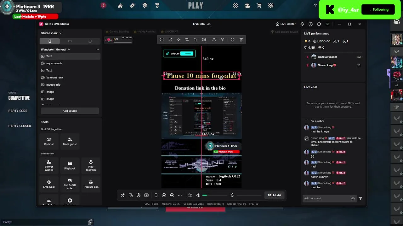Click the flip horizontal icon in canvas toolbar
The image size is (403, 226).
[x=204, y=40]
